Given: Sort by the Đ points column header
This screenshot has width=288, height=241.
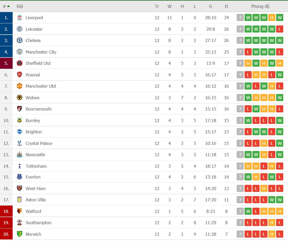Looking at the screenshot, I should 226,6.
